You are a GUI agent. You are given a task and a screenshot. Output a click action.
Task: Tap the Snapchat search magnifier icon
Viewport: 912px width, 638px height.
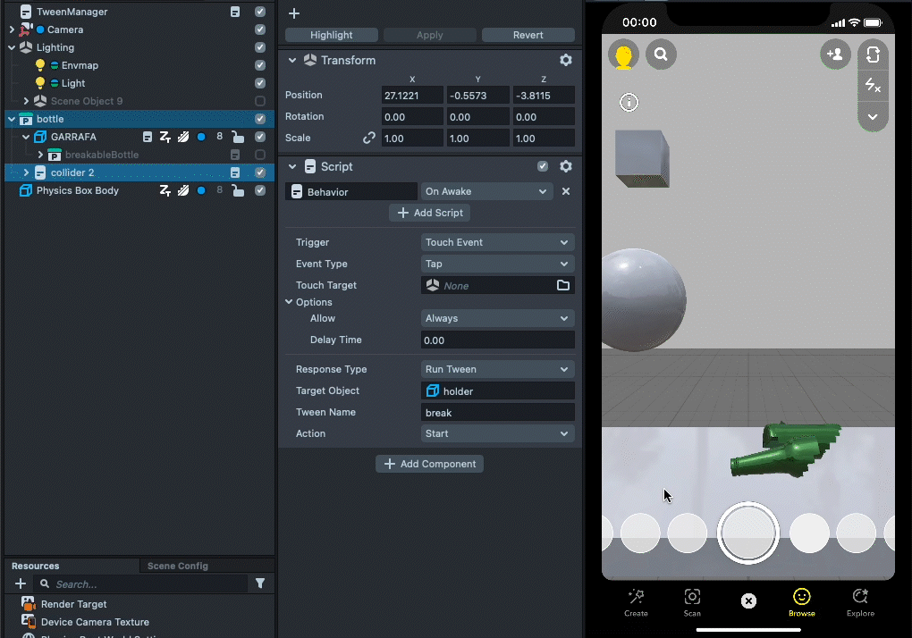click(x=661, y=55)
